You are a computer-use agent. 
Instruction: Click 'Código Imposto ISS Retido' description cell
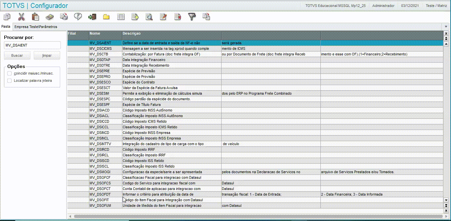172,161
